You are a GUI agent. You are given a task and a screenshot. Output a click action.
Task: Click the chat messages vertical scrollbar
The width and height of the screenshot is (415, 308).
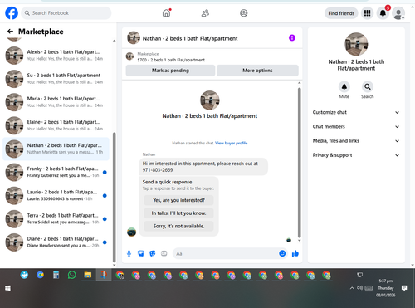click(299, 163)
